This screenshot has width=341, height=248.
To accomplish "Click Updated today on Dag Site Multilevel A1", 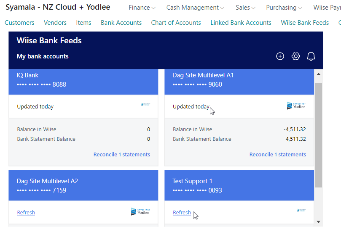I will (x=191, y=107).
